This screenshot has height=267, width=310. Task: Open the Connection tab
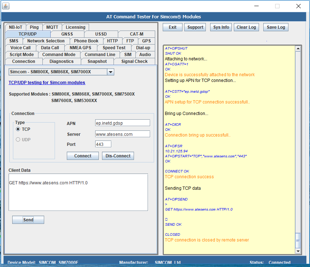(x=24, y=61)
